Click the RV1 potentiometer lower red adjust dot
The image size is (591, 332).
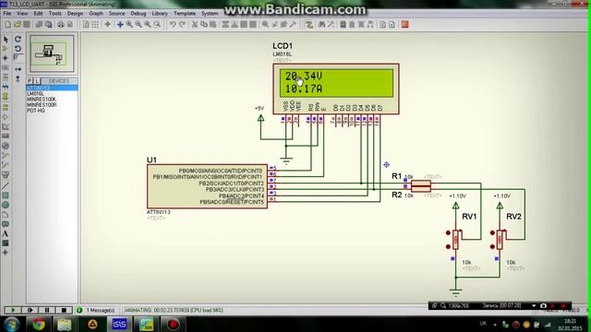click(x=448, y=246)
